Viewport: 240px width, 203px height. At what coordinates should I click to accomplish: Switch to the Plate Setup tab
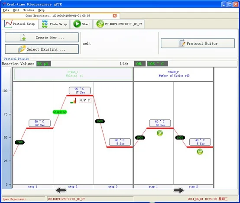click(x=54, y=24)
